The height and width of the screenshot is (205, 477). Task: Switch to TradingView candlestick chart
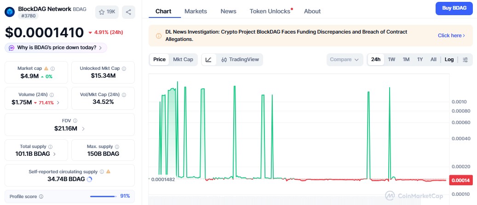click(x=240, y=60)
